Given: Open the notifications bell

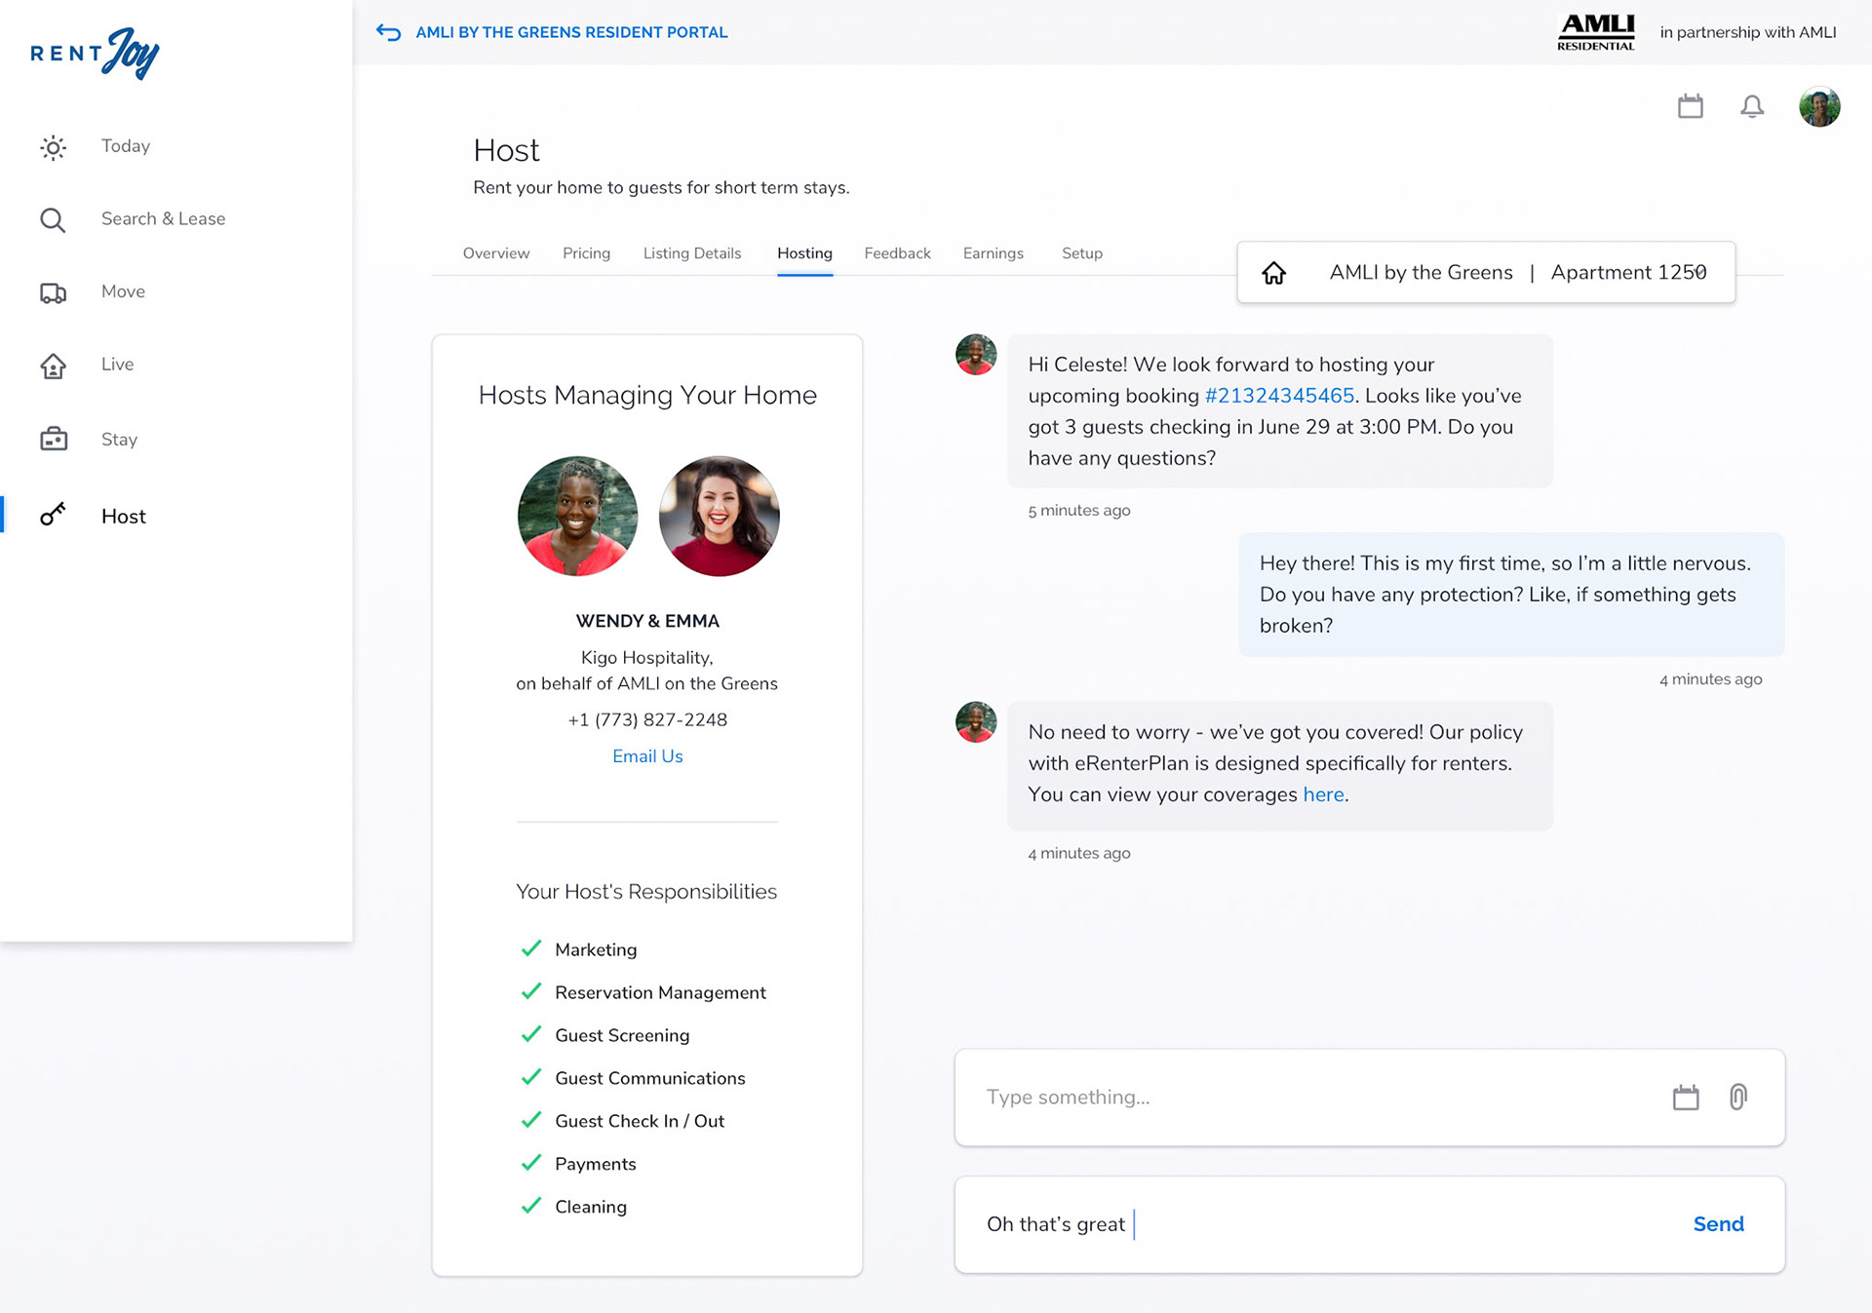Looking at the screenshot, I should pyautogui.click(x=1752, y=106).
